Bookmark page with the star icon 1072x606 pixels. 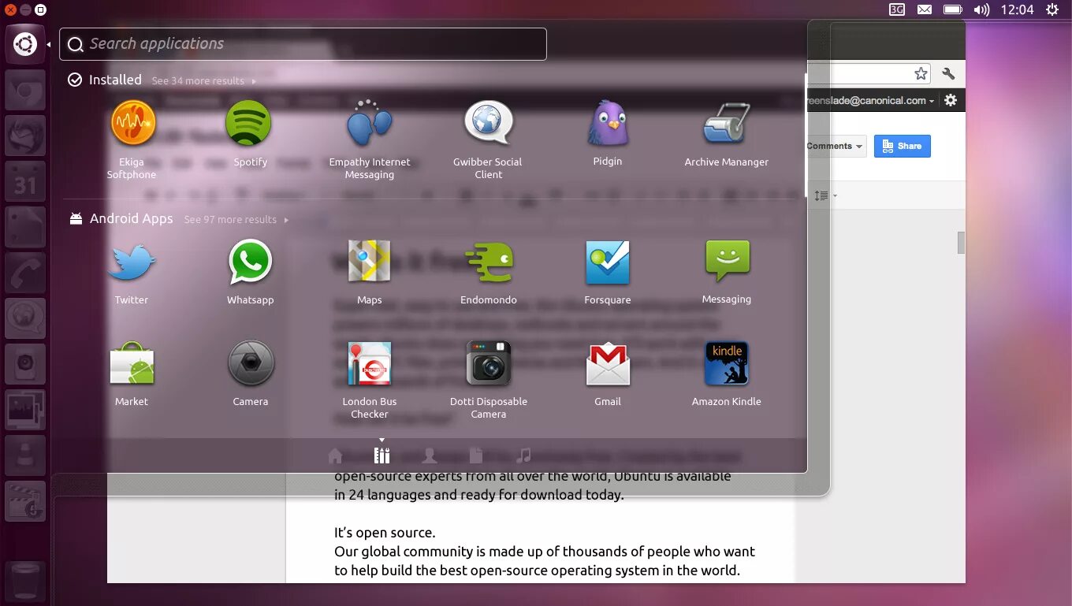(921, 73)
